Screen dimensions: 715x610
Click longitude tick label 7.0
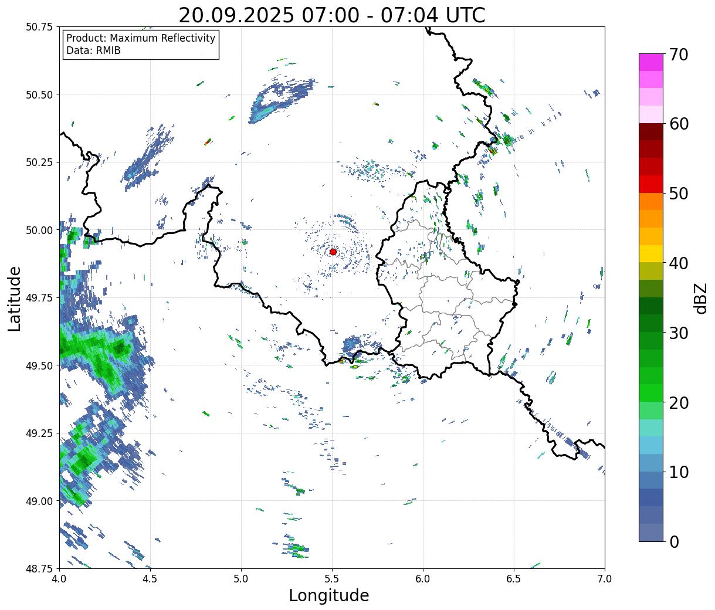coord(605,579)
